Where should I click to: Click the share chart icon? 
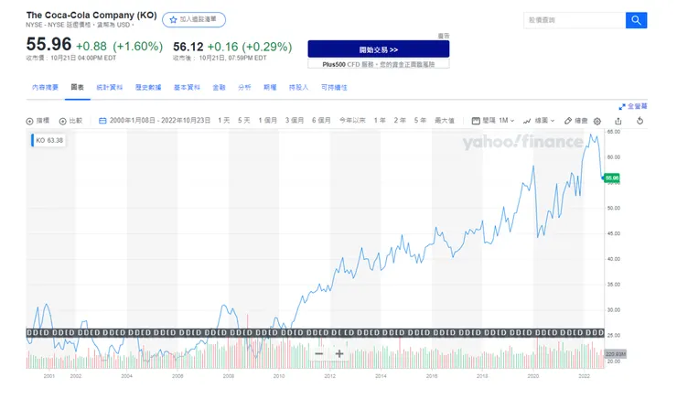[618, 121]
